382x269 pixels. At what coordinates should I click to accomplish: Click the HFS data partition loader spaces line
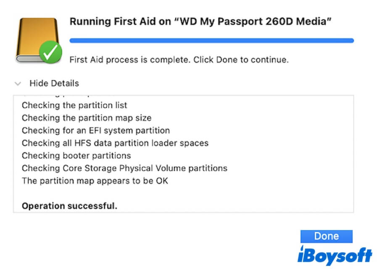coord(115,143)
